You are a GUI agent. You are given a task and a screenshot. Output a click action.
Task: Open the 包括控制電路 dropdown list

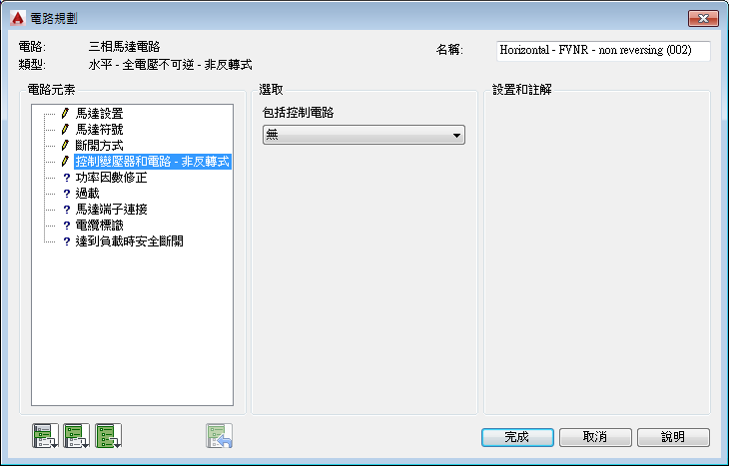pyautogui.click(x=364, y=135)
